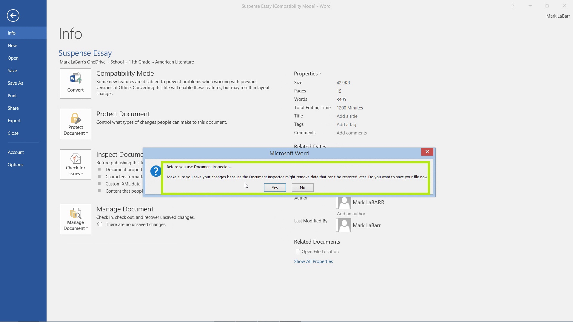Viewport: 573px width, 322px height.
Task: Click the Compatibility Mode heading
Action: (125, 73)
